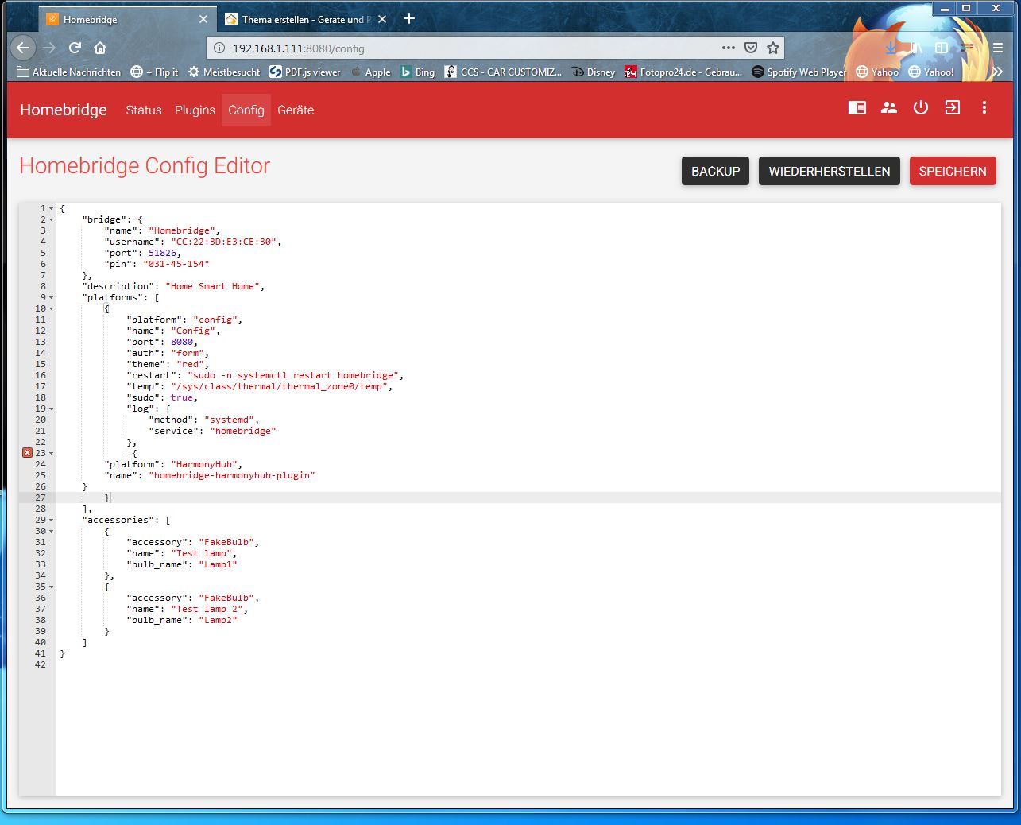Collapse the "bridge" block on line 2
Screen dimensions: 1021x825
click(52, 219)
